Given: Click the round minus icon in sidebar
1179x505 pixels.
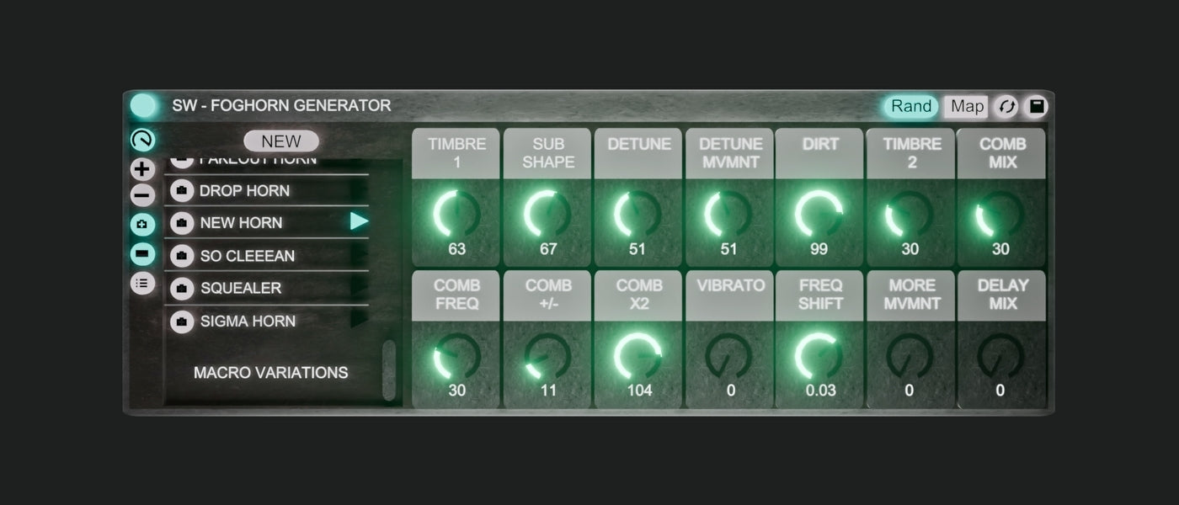Looking at the screenshot, I should [143, 196].
